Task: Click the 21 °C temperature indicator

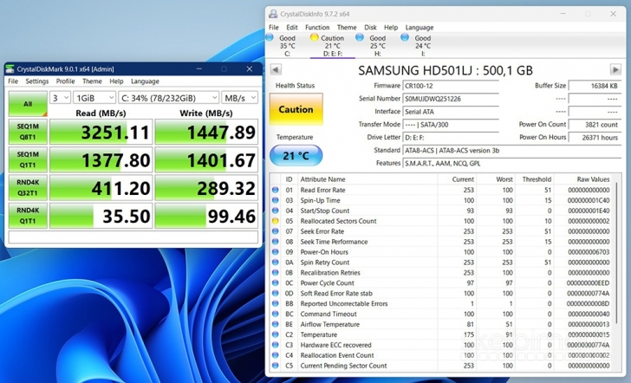Action: coord(296,154)
